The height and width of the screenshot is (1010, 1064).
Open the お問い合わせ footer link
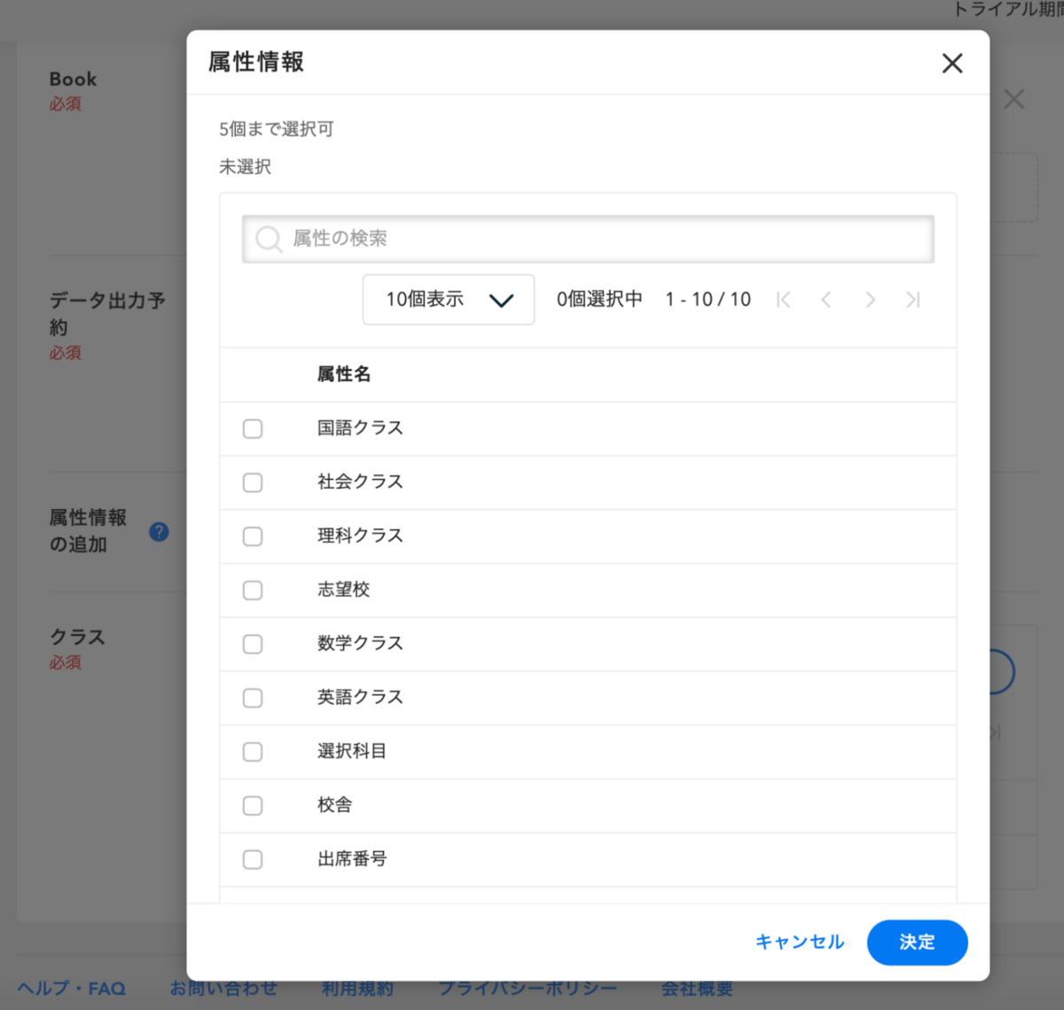tap(223, 988)
